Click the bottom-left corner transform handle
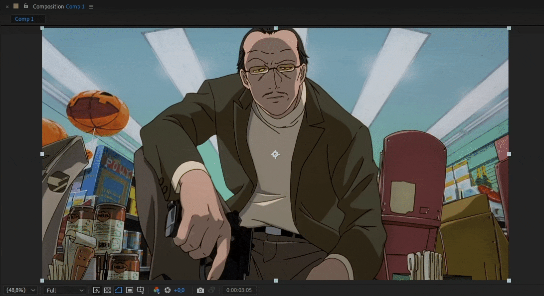This screenshot has width=544, height=296. [42, 281]
